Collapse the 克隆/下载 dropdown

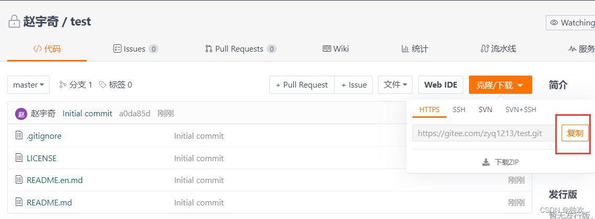pyautogui.click(x=500, y=85)
